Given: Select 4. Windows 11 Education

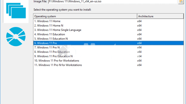Looking at the screenshot, I should pyautogui.click(x=50, y=34).
